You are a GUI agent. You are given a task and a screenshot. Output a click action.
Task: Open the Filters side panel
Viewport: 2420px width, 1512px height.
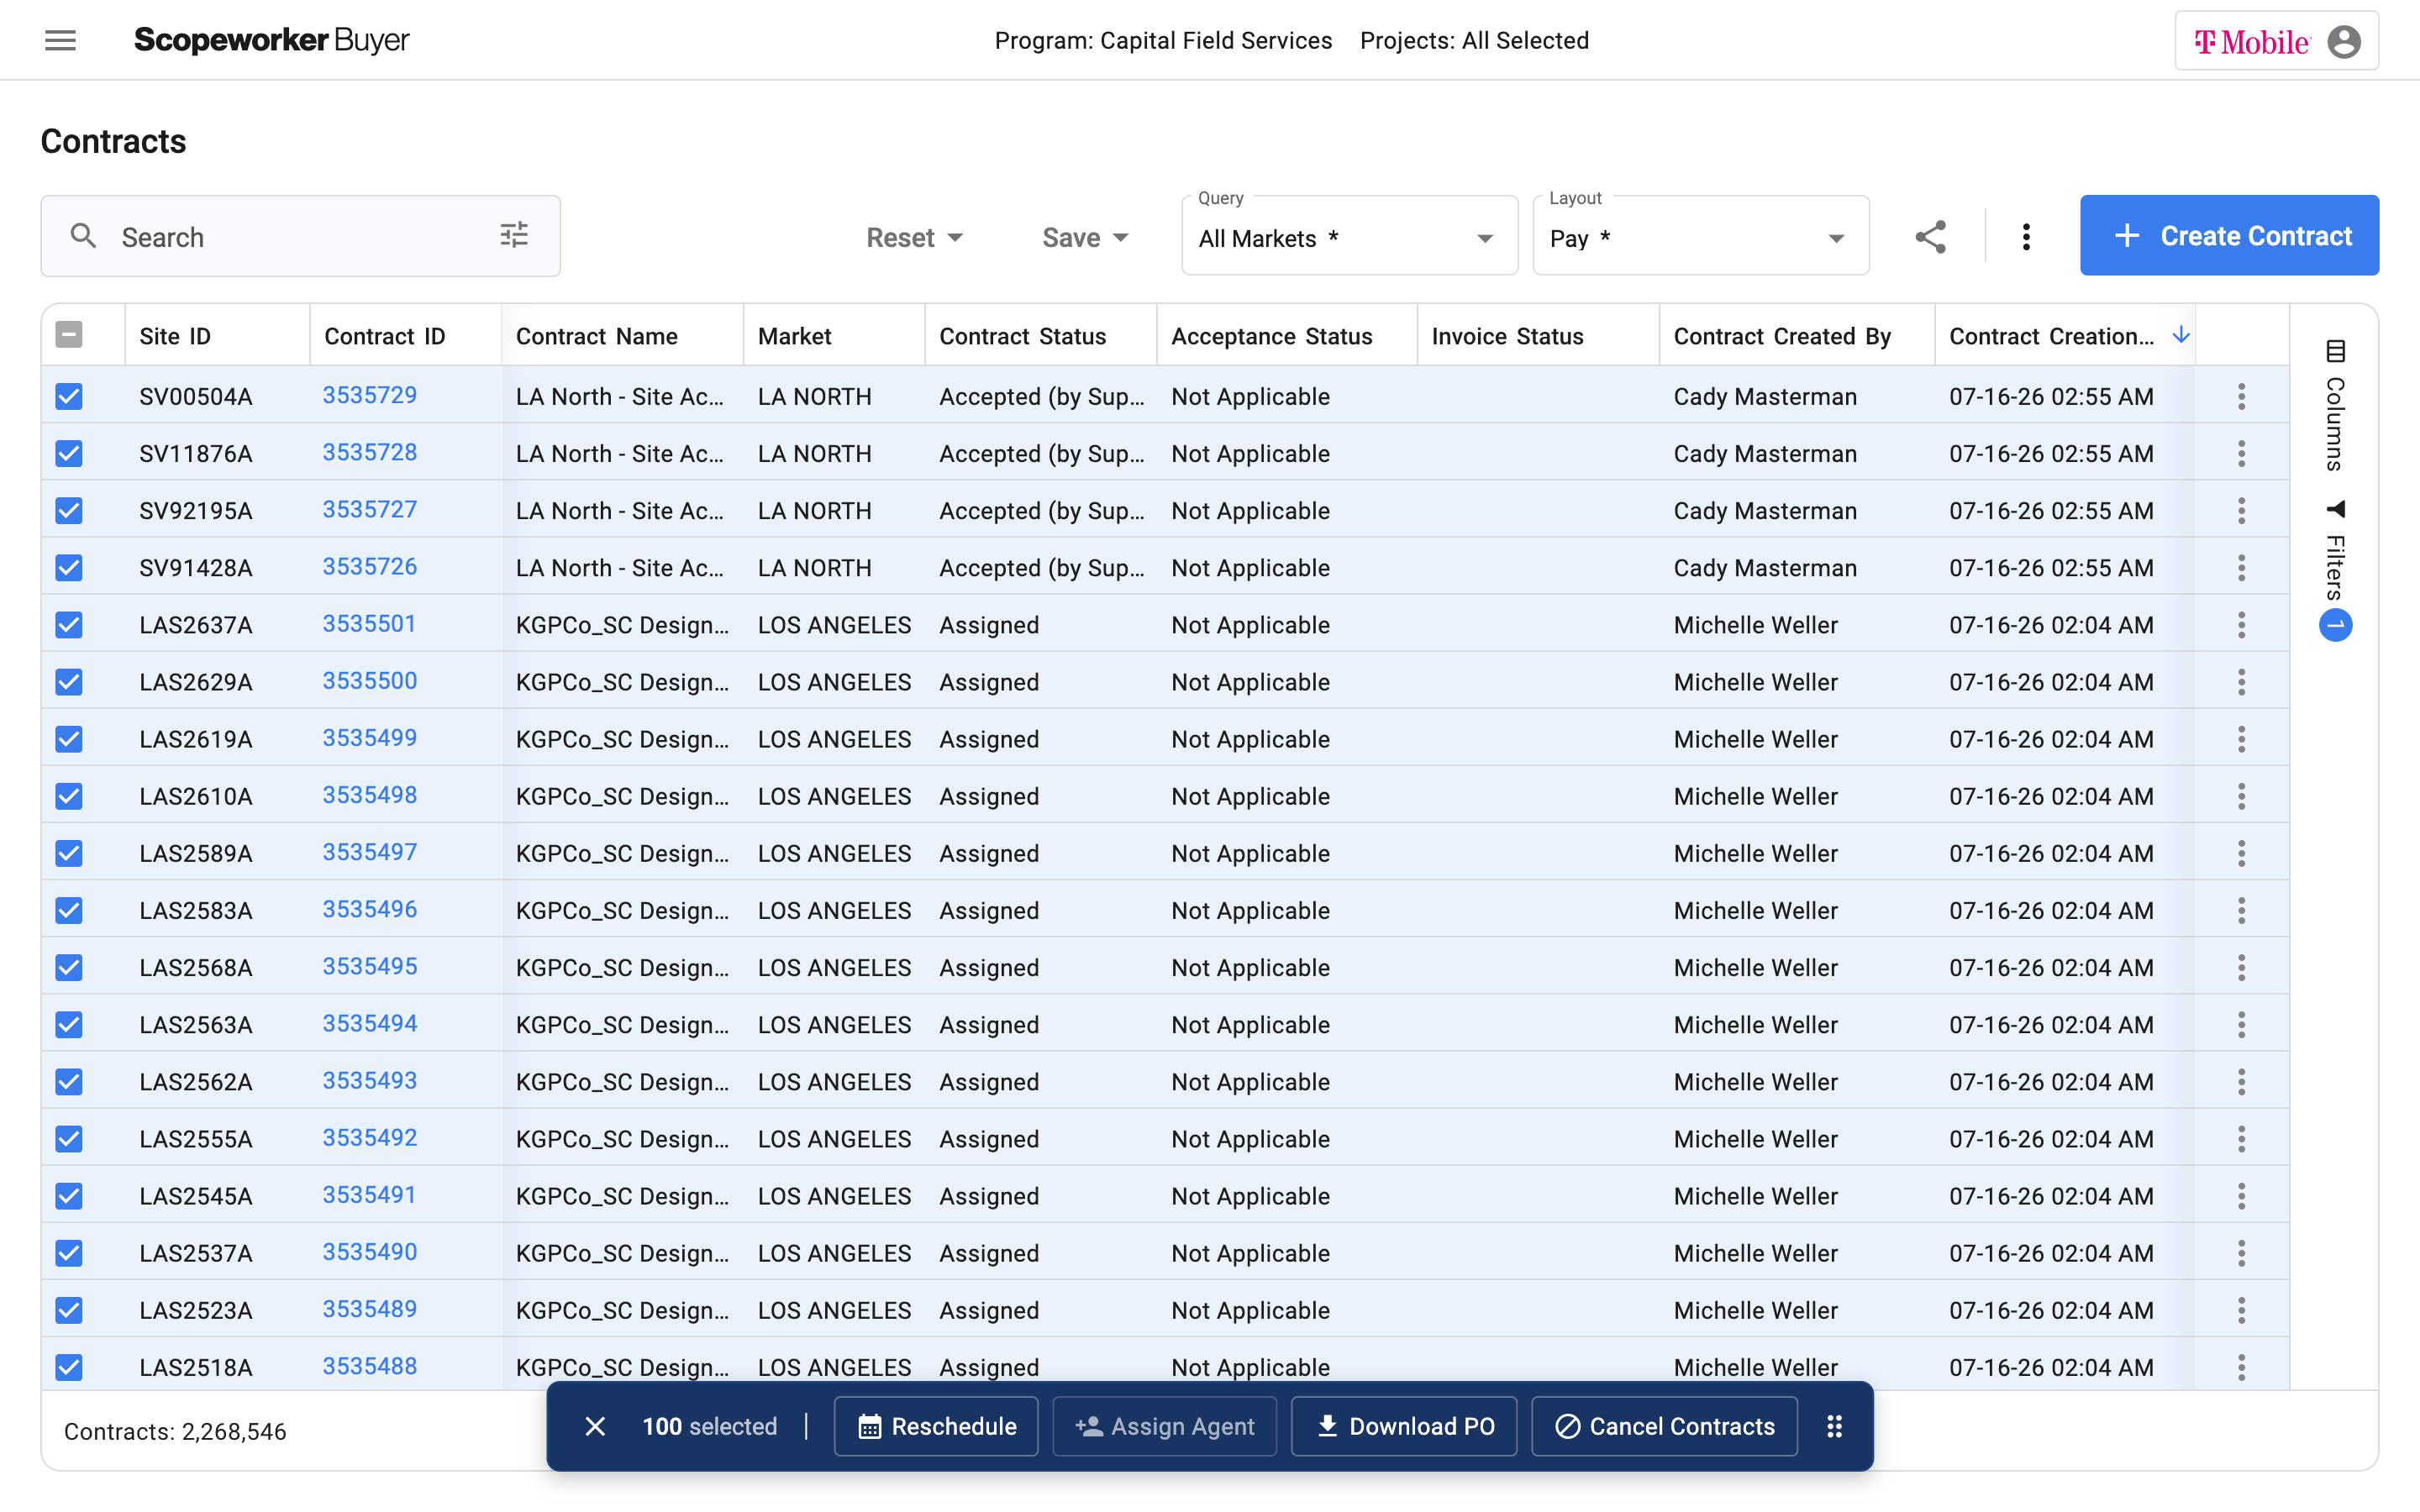(2335, 550)
